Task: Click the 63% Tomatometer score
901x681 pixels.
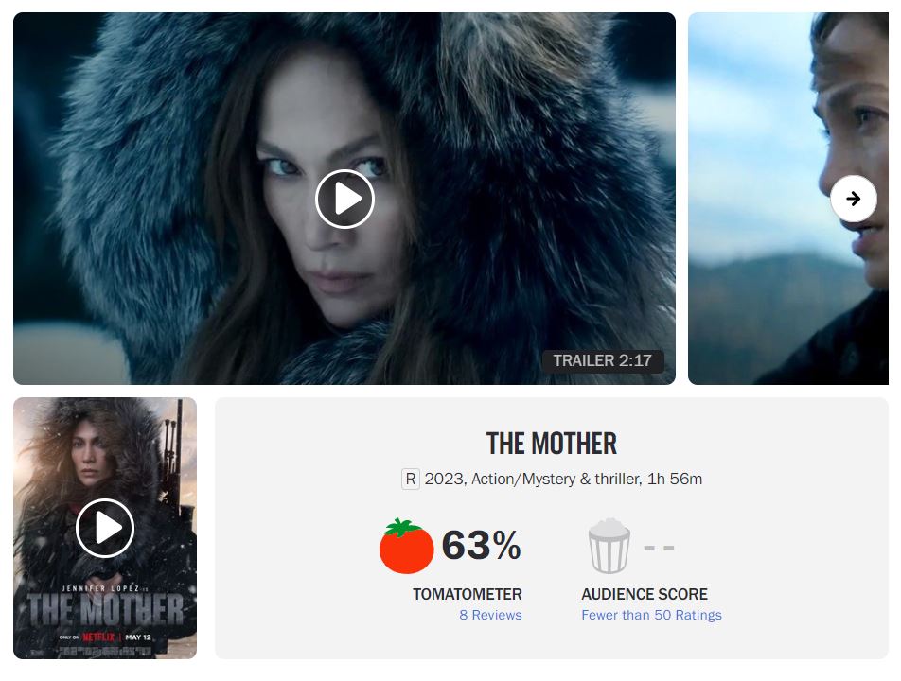Action: click(x=481, y=545)
